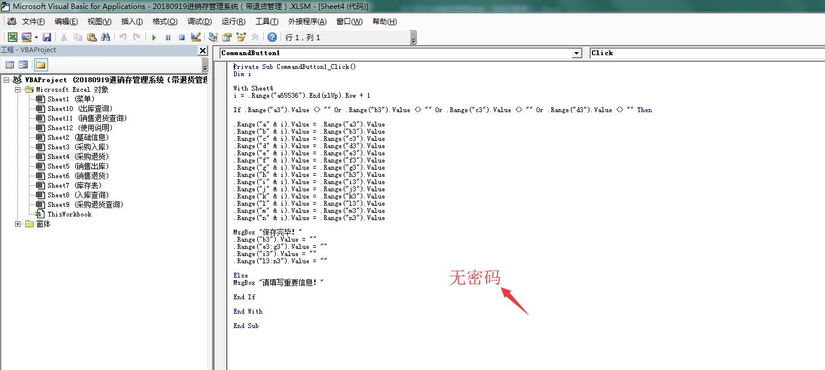Toggle folder view in Project Explorer

(x=41, y=64)
